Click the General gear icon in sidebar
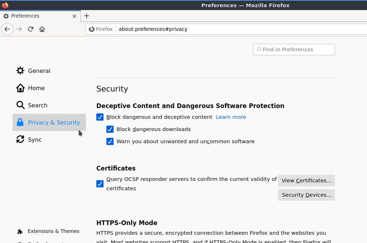Screen dimensions: 367x243 coord(20,71)
